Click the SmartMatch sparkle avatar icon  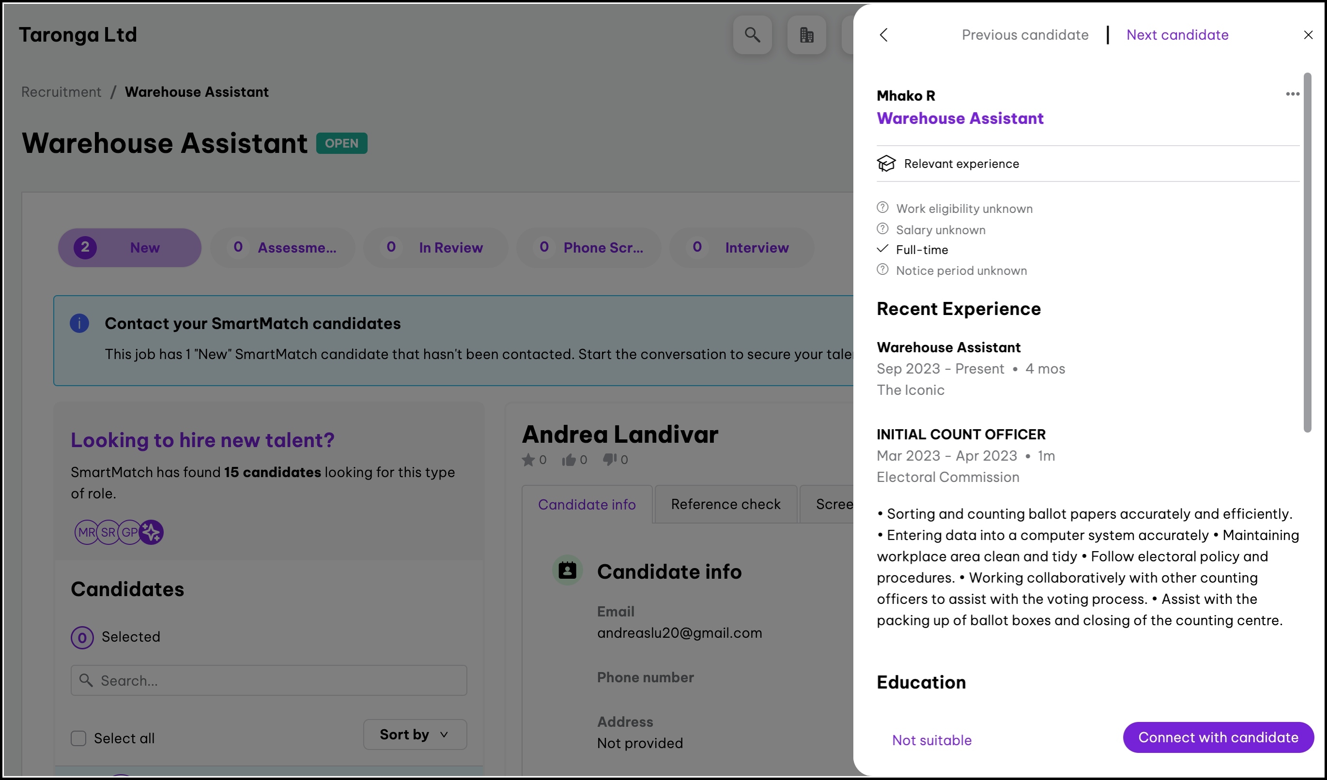152,532
